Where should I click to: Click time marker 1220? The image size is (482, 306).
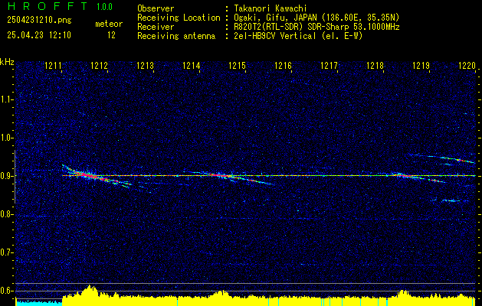click(467, 65)
